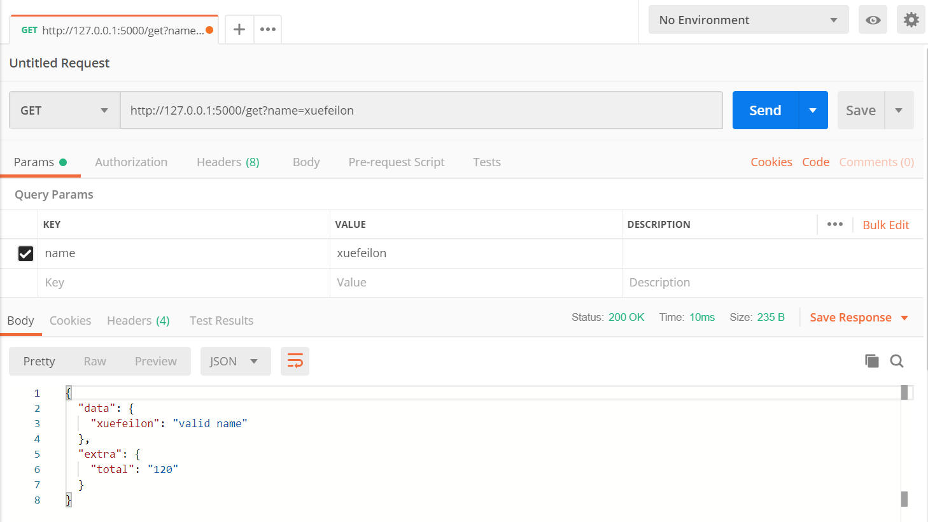This screenshot has width=928, height=522.
Task: Click the Save button
Action: 861,110
